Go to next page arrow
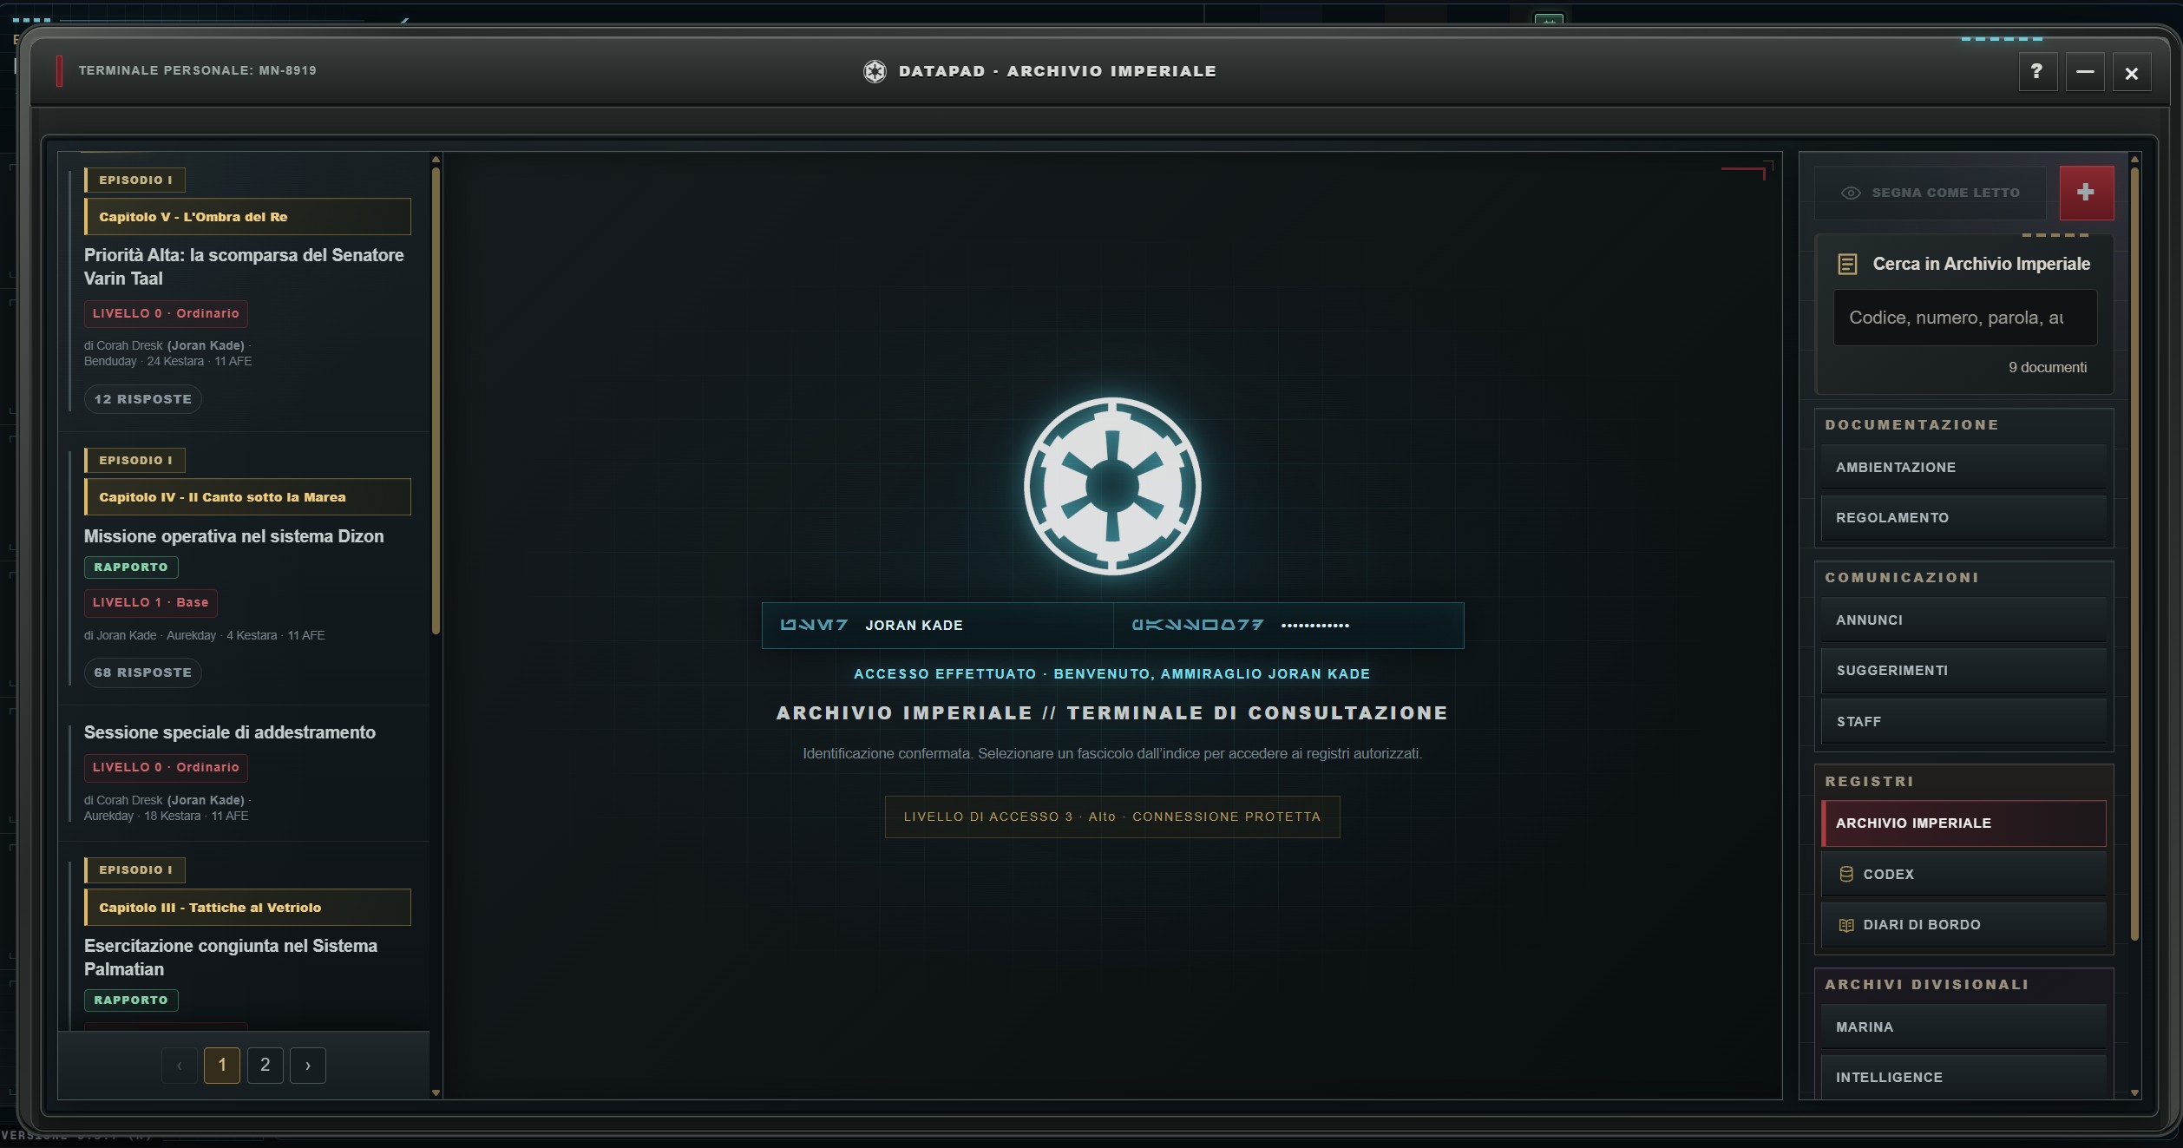Viewport: 2183px width, 1148px height. click(308, 1065)
